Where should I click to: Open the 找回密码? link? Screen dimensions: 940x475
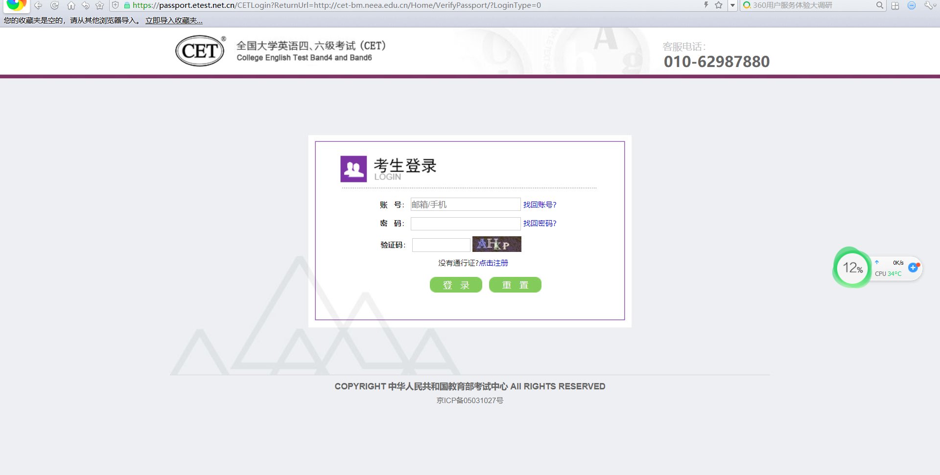pyautogui.click(x=539, y=223)
